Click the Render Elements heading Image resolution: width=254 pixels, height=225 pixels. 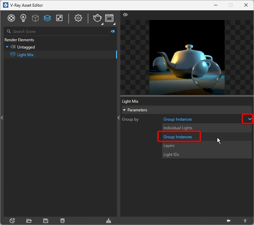pos(19,40)
